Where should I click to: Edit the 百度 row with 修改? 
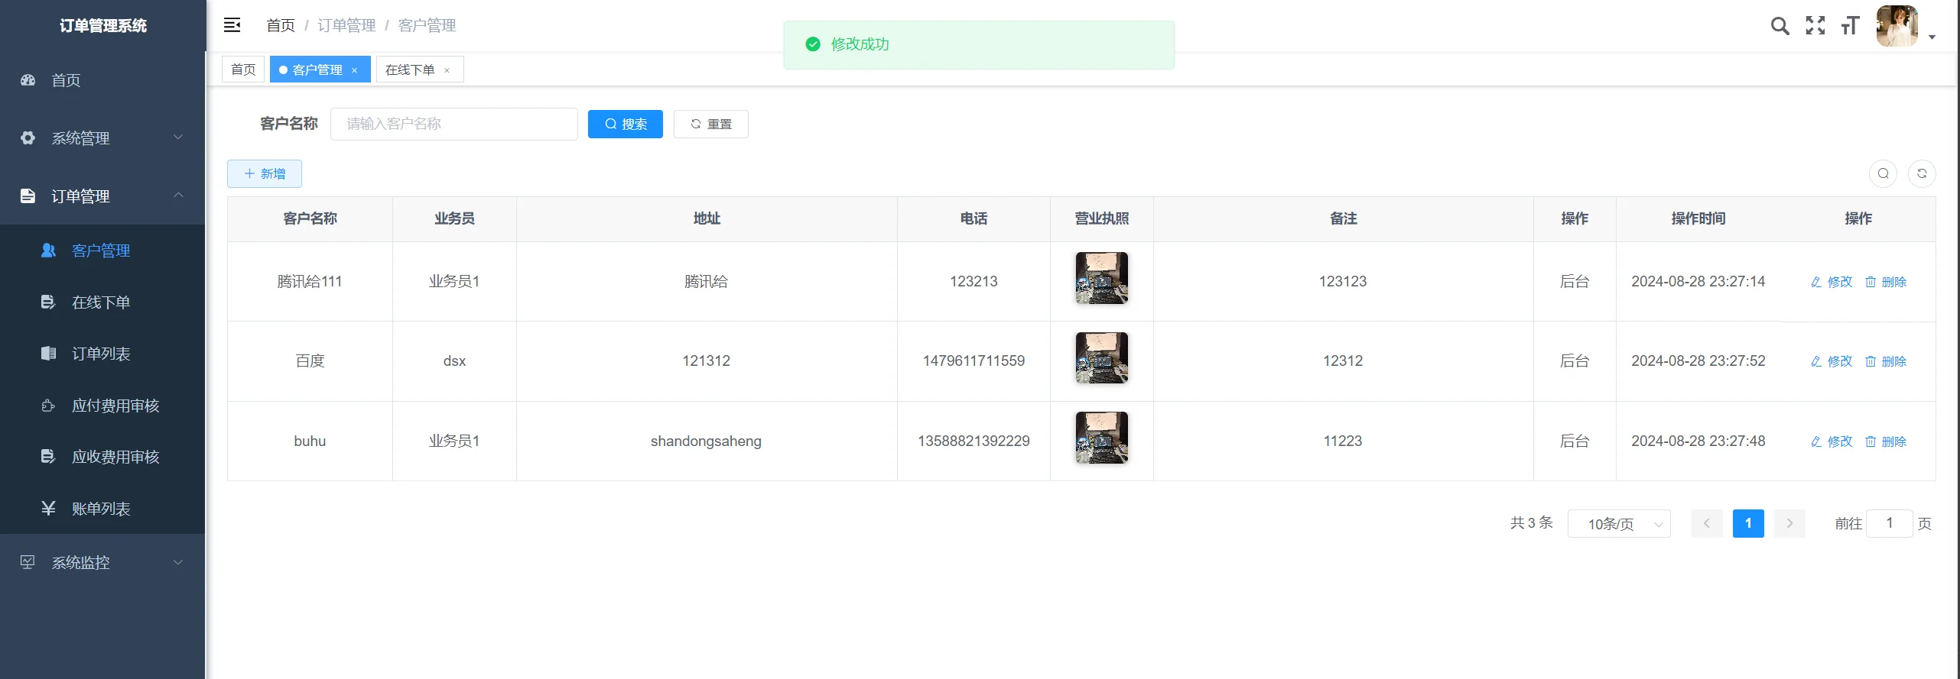1832,361
